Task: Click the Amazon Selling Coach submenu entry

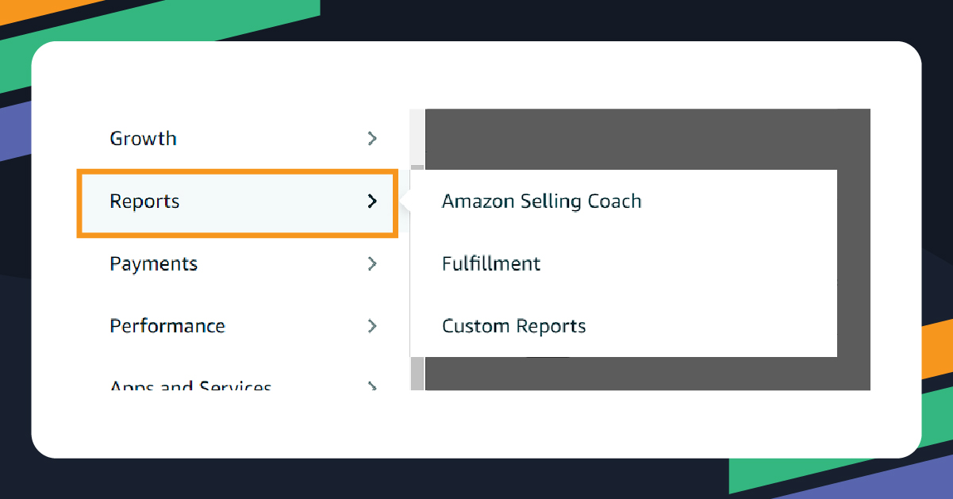Action: (542, 202)
